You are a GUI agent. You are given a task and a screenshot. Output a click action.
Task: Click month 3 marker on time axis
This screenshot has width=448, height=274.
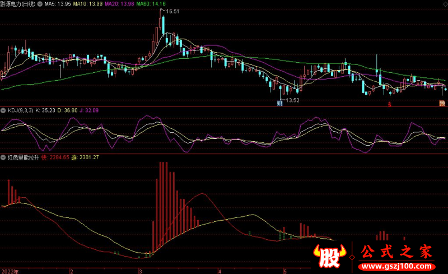click(x=141, y=271)
